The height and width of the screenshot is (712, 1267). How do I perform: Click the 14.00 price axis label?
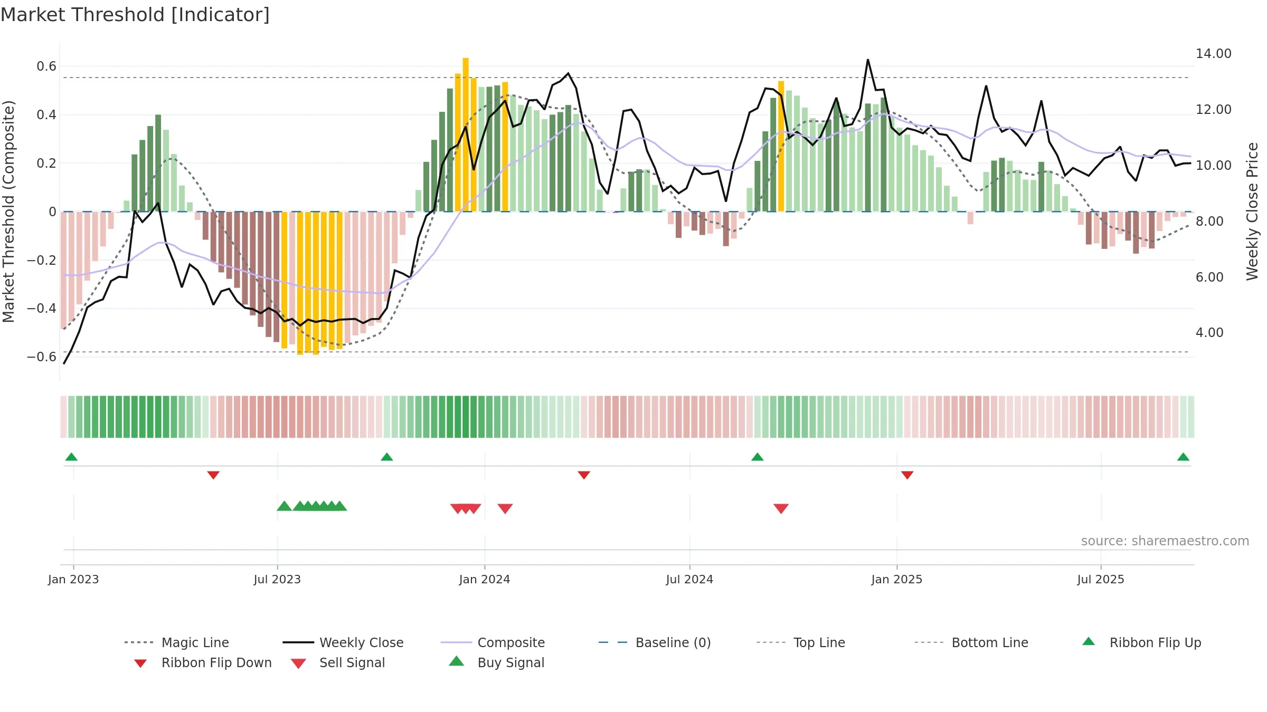pos(1214,53)
